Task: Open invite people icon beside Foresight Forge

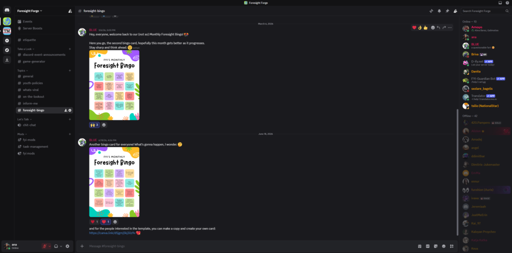Action: (70, 11)
